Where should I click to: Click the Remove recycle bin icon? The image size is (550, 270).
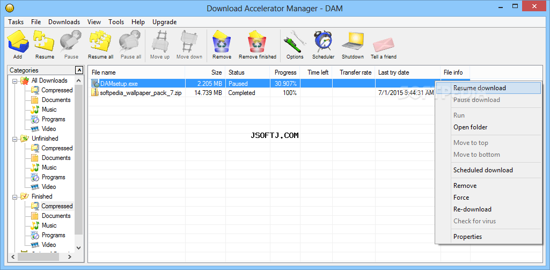222,42
